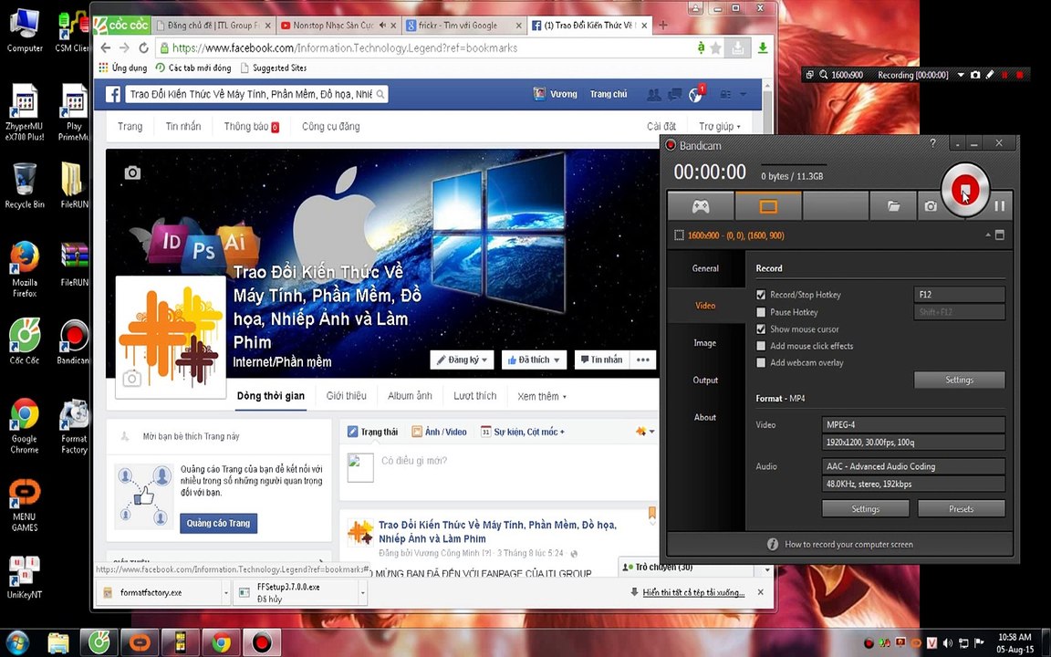Pause recording from the floating toolbar
Viewport: 1051px width, 657px height.
1004,75
